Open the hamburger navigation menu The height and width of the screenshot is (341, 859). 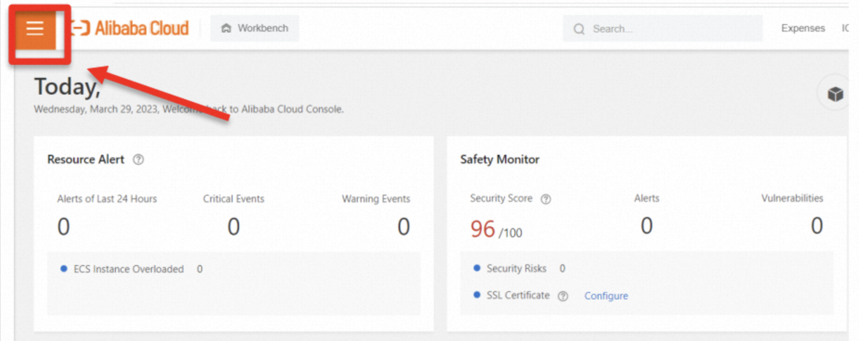point(35,29)
